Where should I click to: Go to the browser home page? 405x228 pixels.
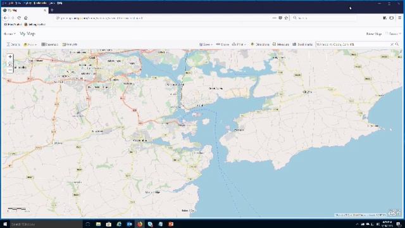point(26,18)
